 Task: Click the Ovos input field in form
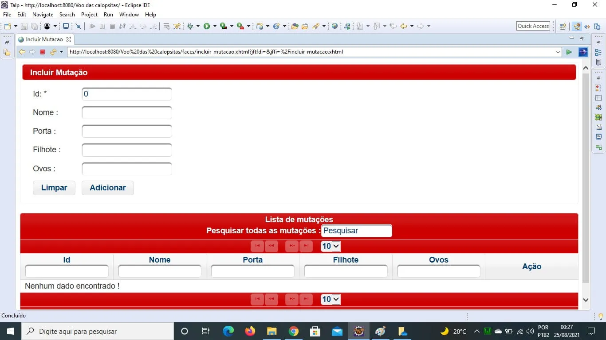coord(127,169)
